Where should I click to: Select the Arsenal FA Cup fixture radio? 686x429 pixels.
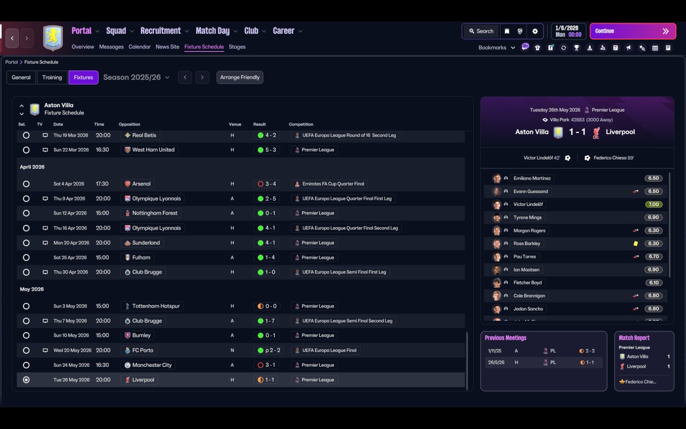pos(26,184)
